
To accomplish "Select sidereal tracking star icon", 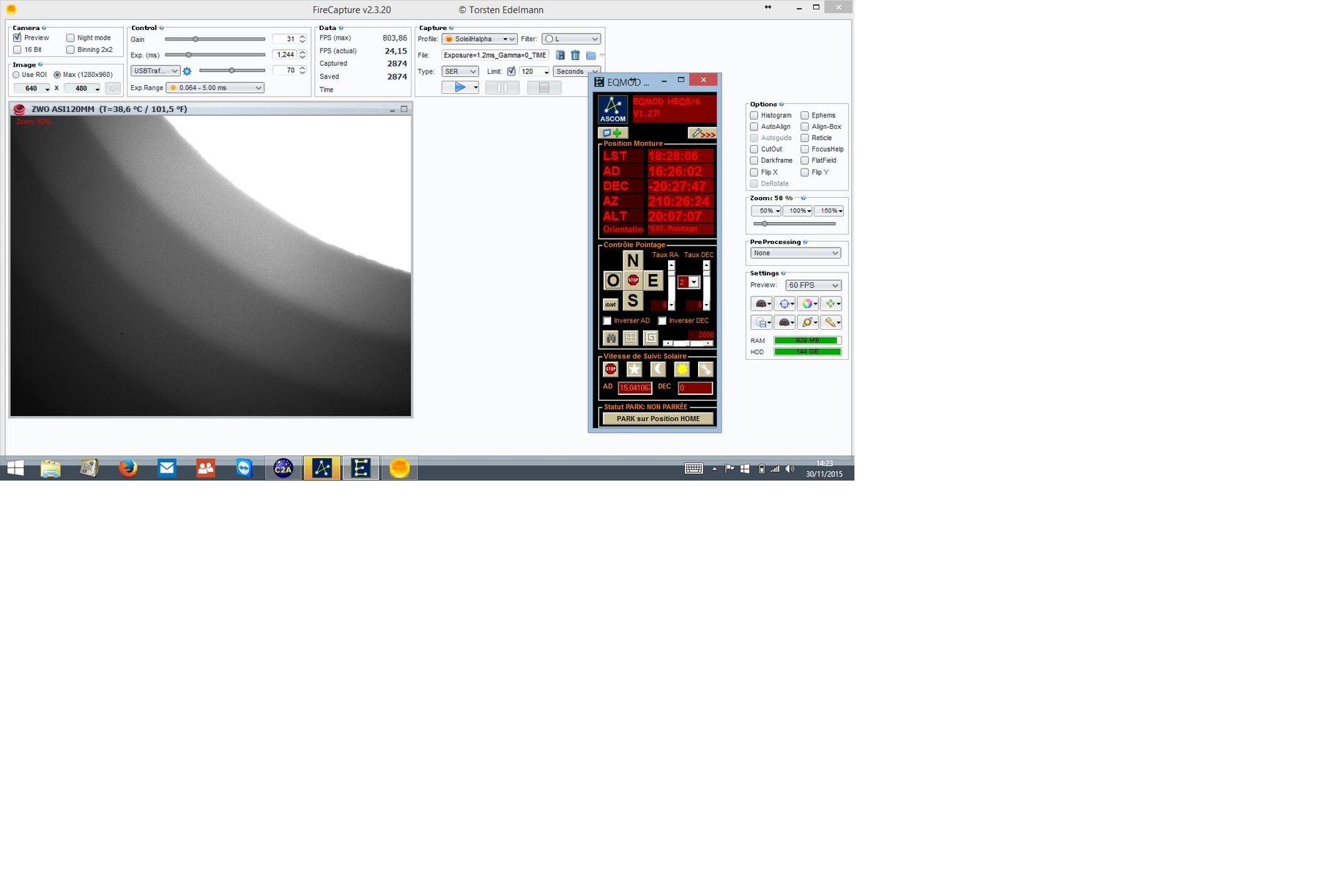I will tap(634, 369).
